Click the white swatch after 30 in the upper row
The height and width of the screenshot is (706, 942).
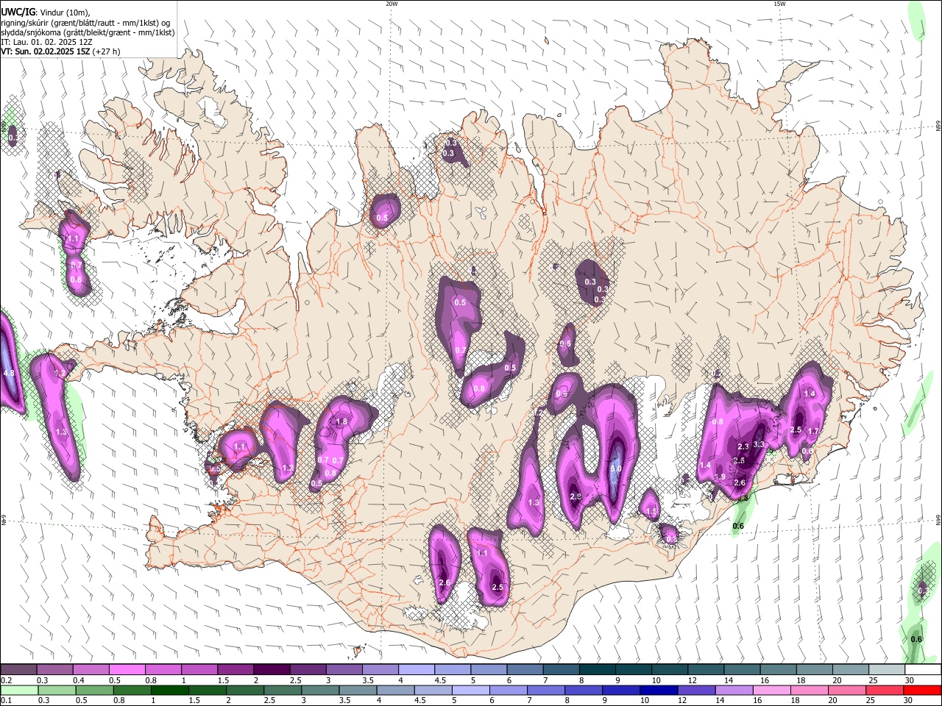click(x=923, y=669)
